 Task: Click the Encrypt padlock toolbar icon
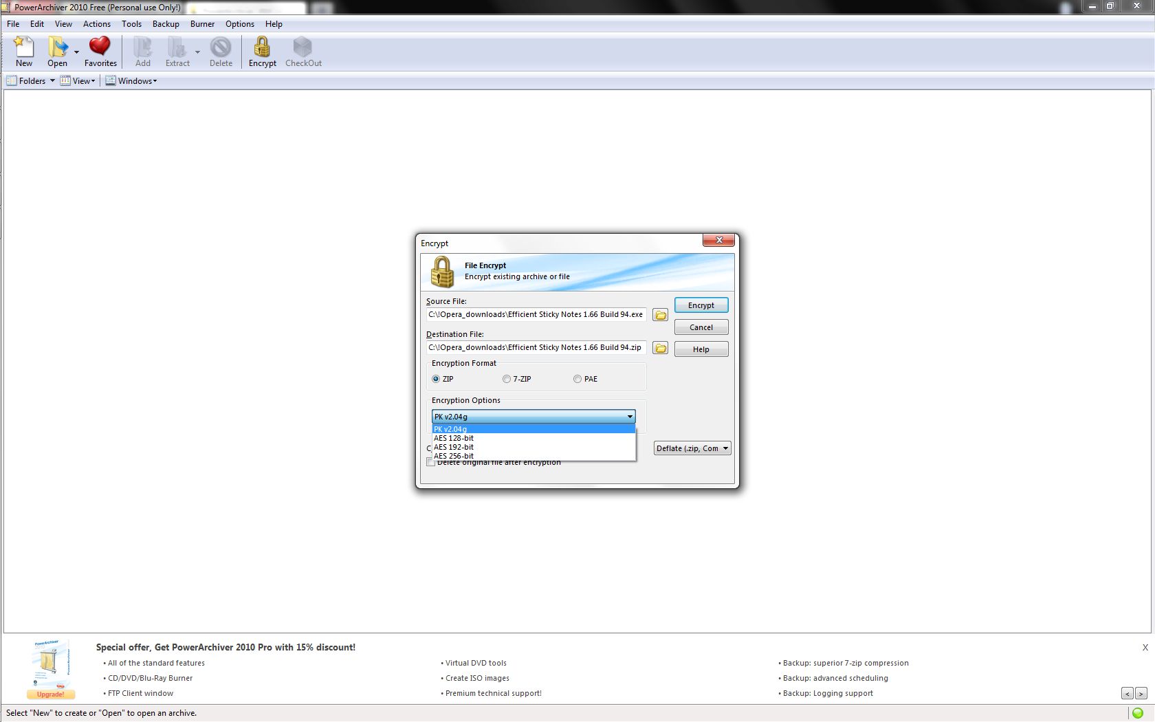pyautogui.click(x=262, y=52)
